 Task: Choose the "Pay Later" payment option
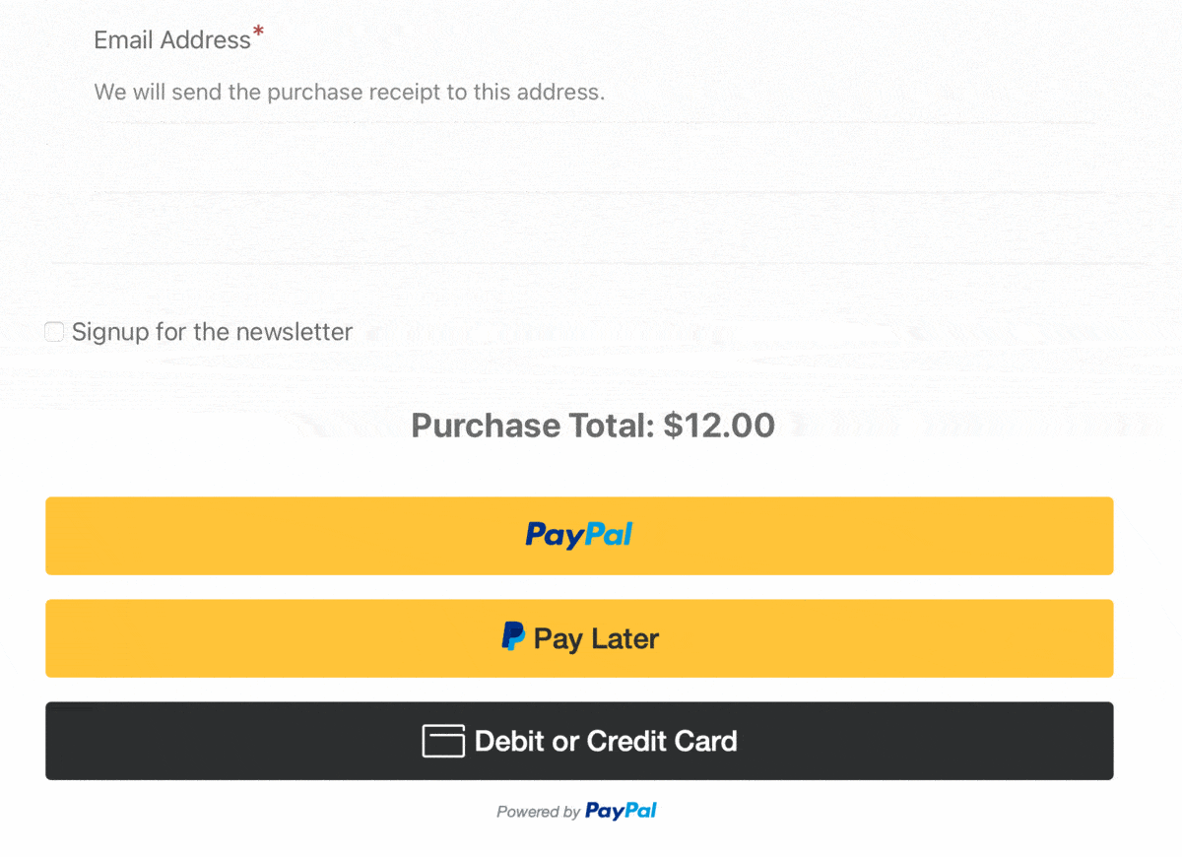point(578,637)
